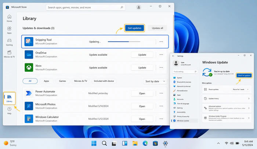Open Library in Store sidebar
Image resolution: width=257 pixels, height=149 pixels.
[9, 98]
